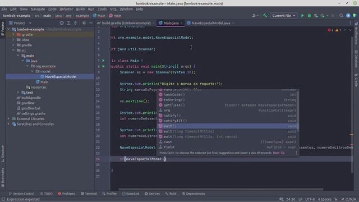Run the current file with green play button
The height and width of the screenshot is (202, 359).
click(302, 16)
